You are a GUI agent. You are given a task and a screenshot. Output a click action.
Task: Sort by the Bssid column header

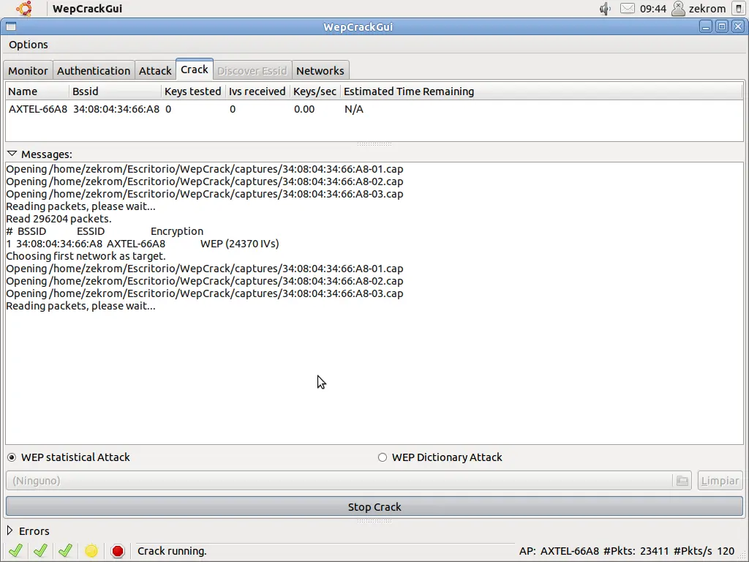point(115,91)
